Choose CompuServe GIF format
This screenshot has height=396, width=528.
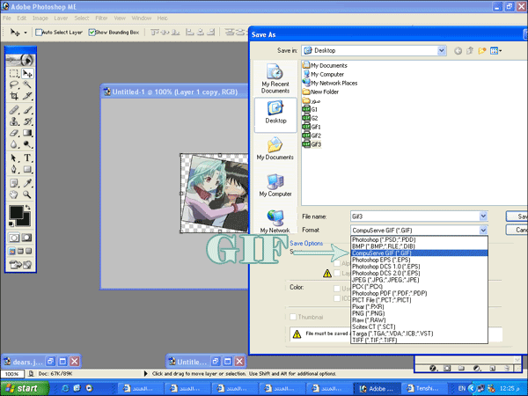(419, 253)
